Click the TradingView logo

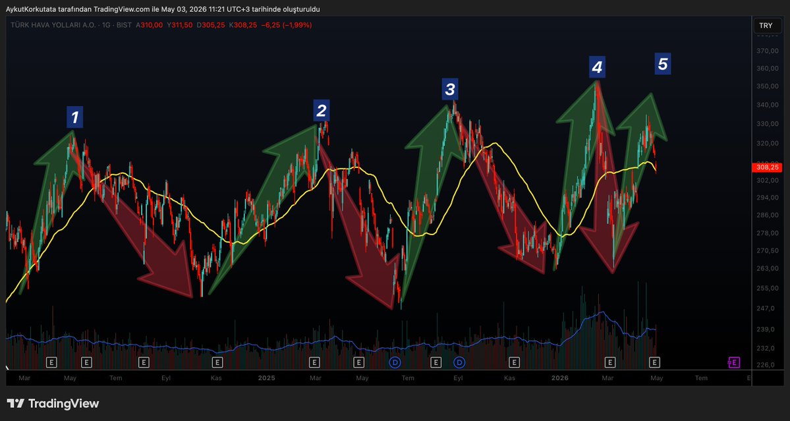tap(53, 403)
